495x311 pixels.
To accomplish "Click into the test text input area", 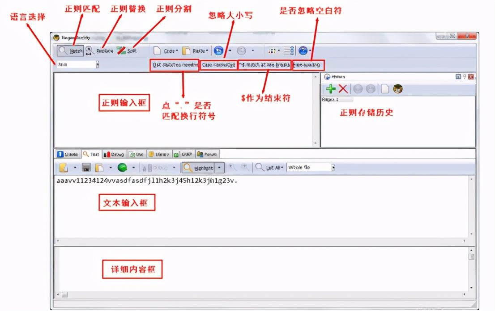I will [261, 206].
